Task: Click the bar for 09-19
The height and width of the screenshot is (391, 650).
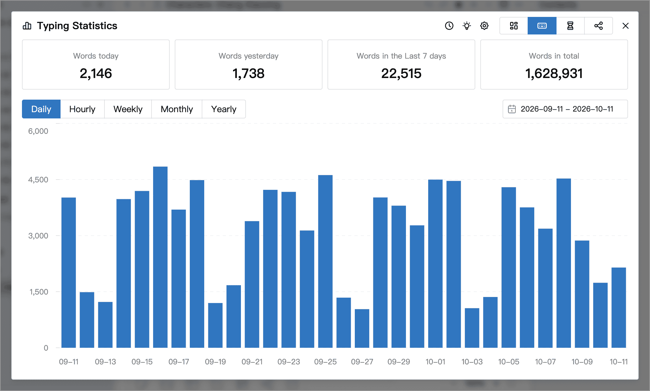Action: (x=215, y=325)
